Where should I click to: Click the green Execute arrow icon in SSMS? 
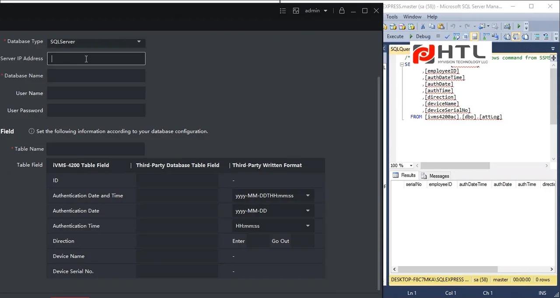tap(518, 26)
